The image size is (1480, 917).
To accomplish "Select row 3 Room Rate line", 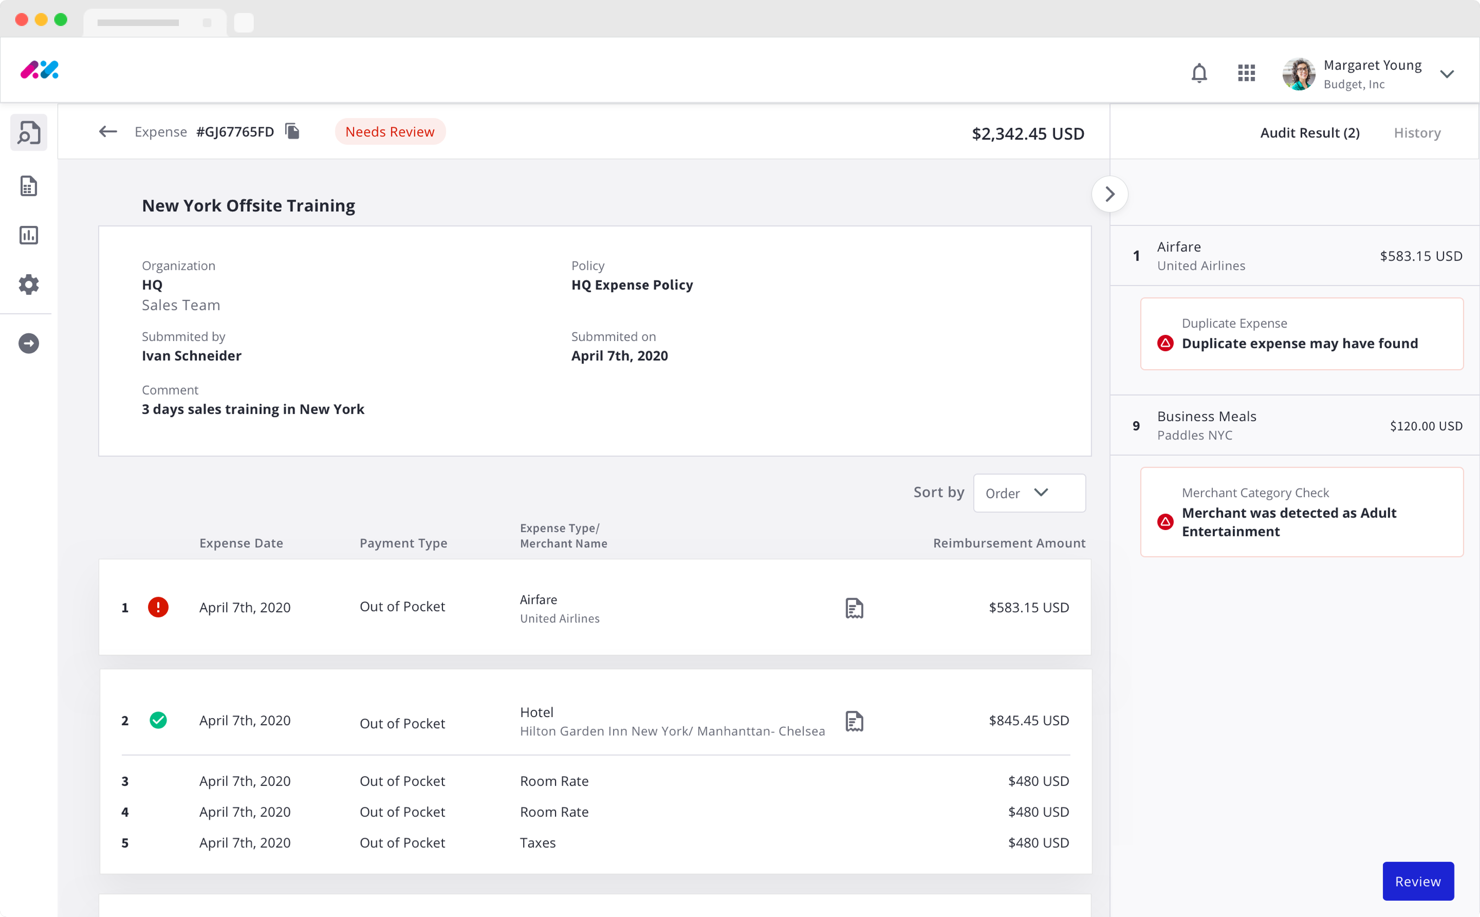I will tap(595, 781).
